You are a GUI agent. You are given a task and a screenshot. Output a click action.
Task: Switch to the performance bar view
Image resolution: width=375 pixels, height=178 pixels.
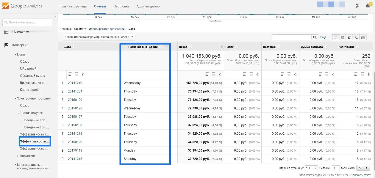349,37
